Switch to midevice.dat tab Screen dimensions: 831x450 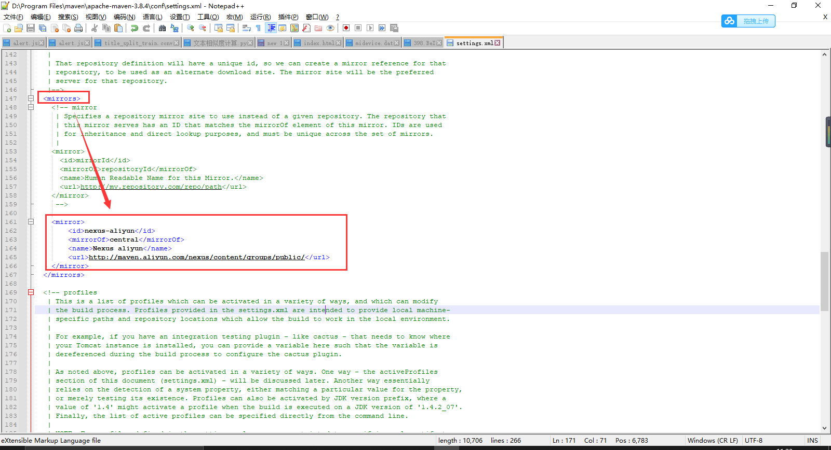tap(373, 43)
